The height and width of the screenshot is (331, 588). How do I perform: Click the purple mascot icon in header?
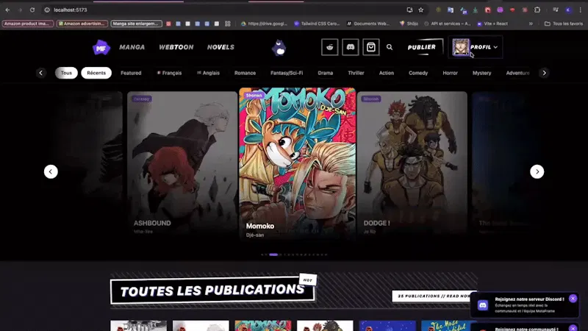click(x=279, y=48)
